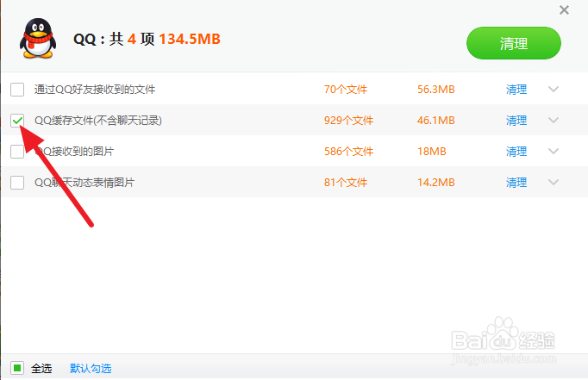
Task: Select the QQ聊天动态表情图片 label
Action: [84, 183]
